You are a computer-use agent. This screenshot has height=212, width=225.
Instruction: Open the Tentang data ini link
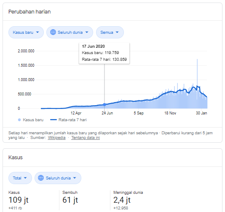coord(86,138)
